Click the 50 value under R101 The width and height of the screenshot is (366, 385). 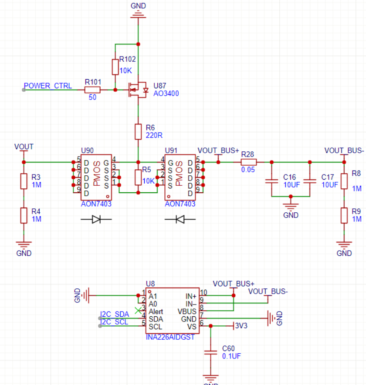[x=92, y=97]
